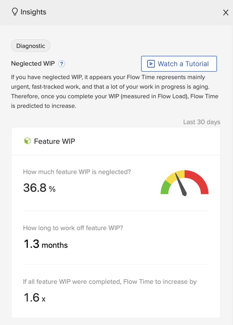The image size is (233, 325).
Task: Click the Insights lightbulb icon
Action: (15, 12)
